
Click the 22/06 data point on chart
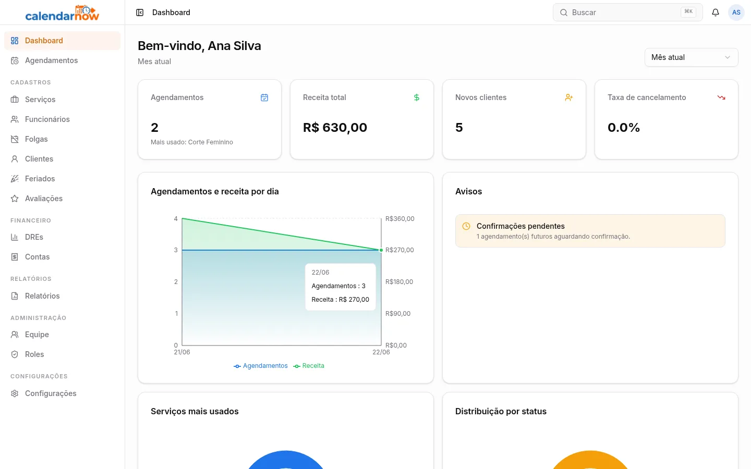click(381, 250)
